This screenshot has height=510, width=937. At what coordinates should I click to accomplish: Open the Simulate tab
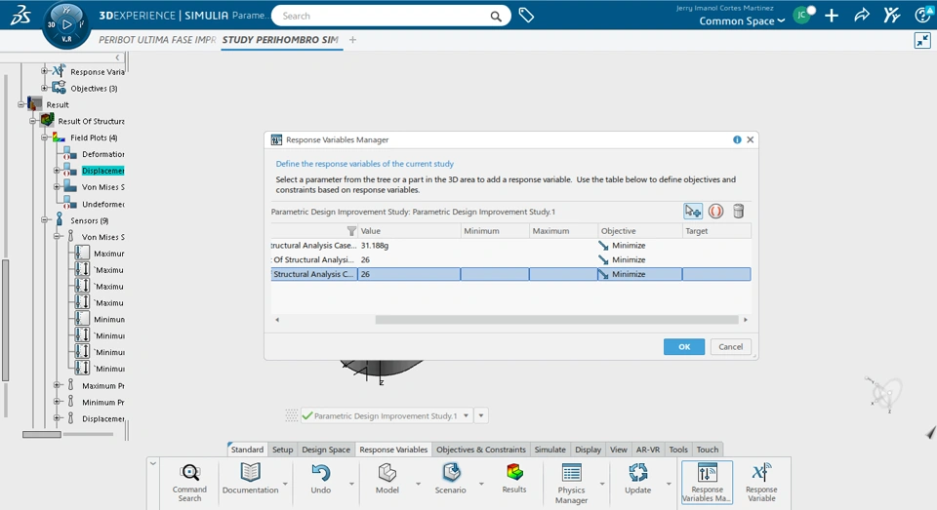coord(550,450)
